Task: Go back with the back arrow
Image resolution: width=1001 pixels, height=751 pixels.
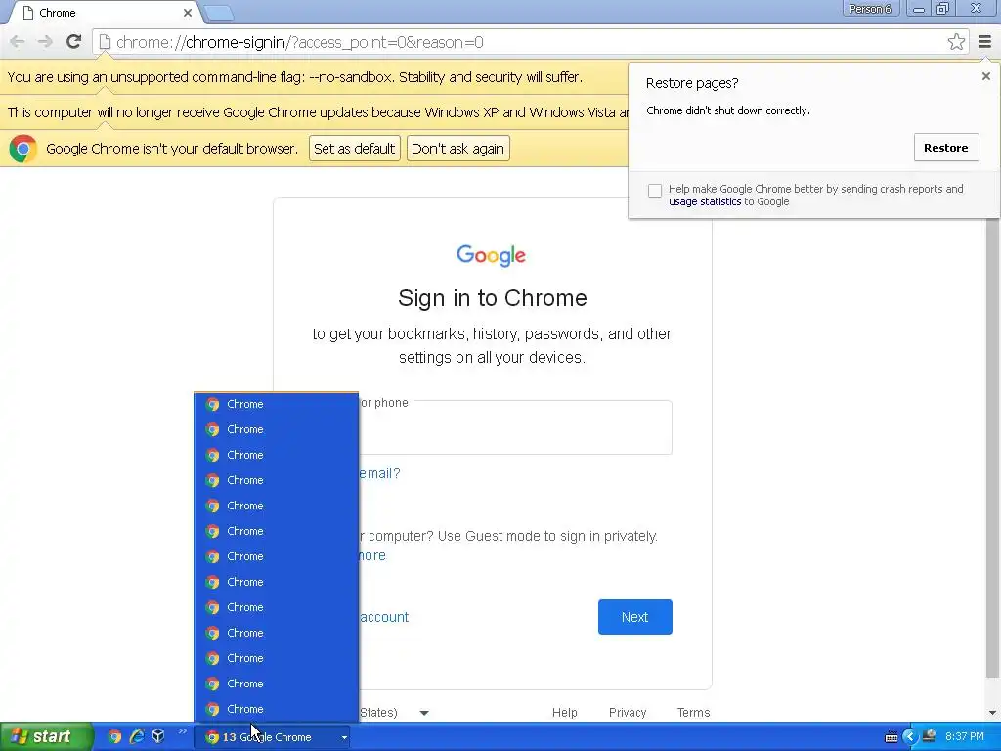Action: pos(18,42)
